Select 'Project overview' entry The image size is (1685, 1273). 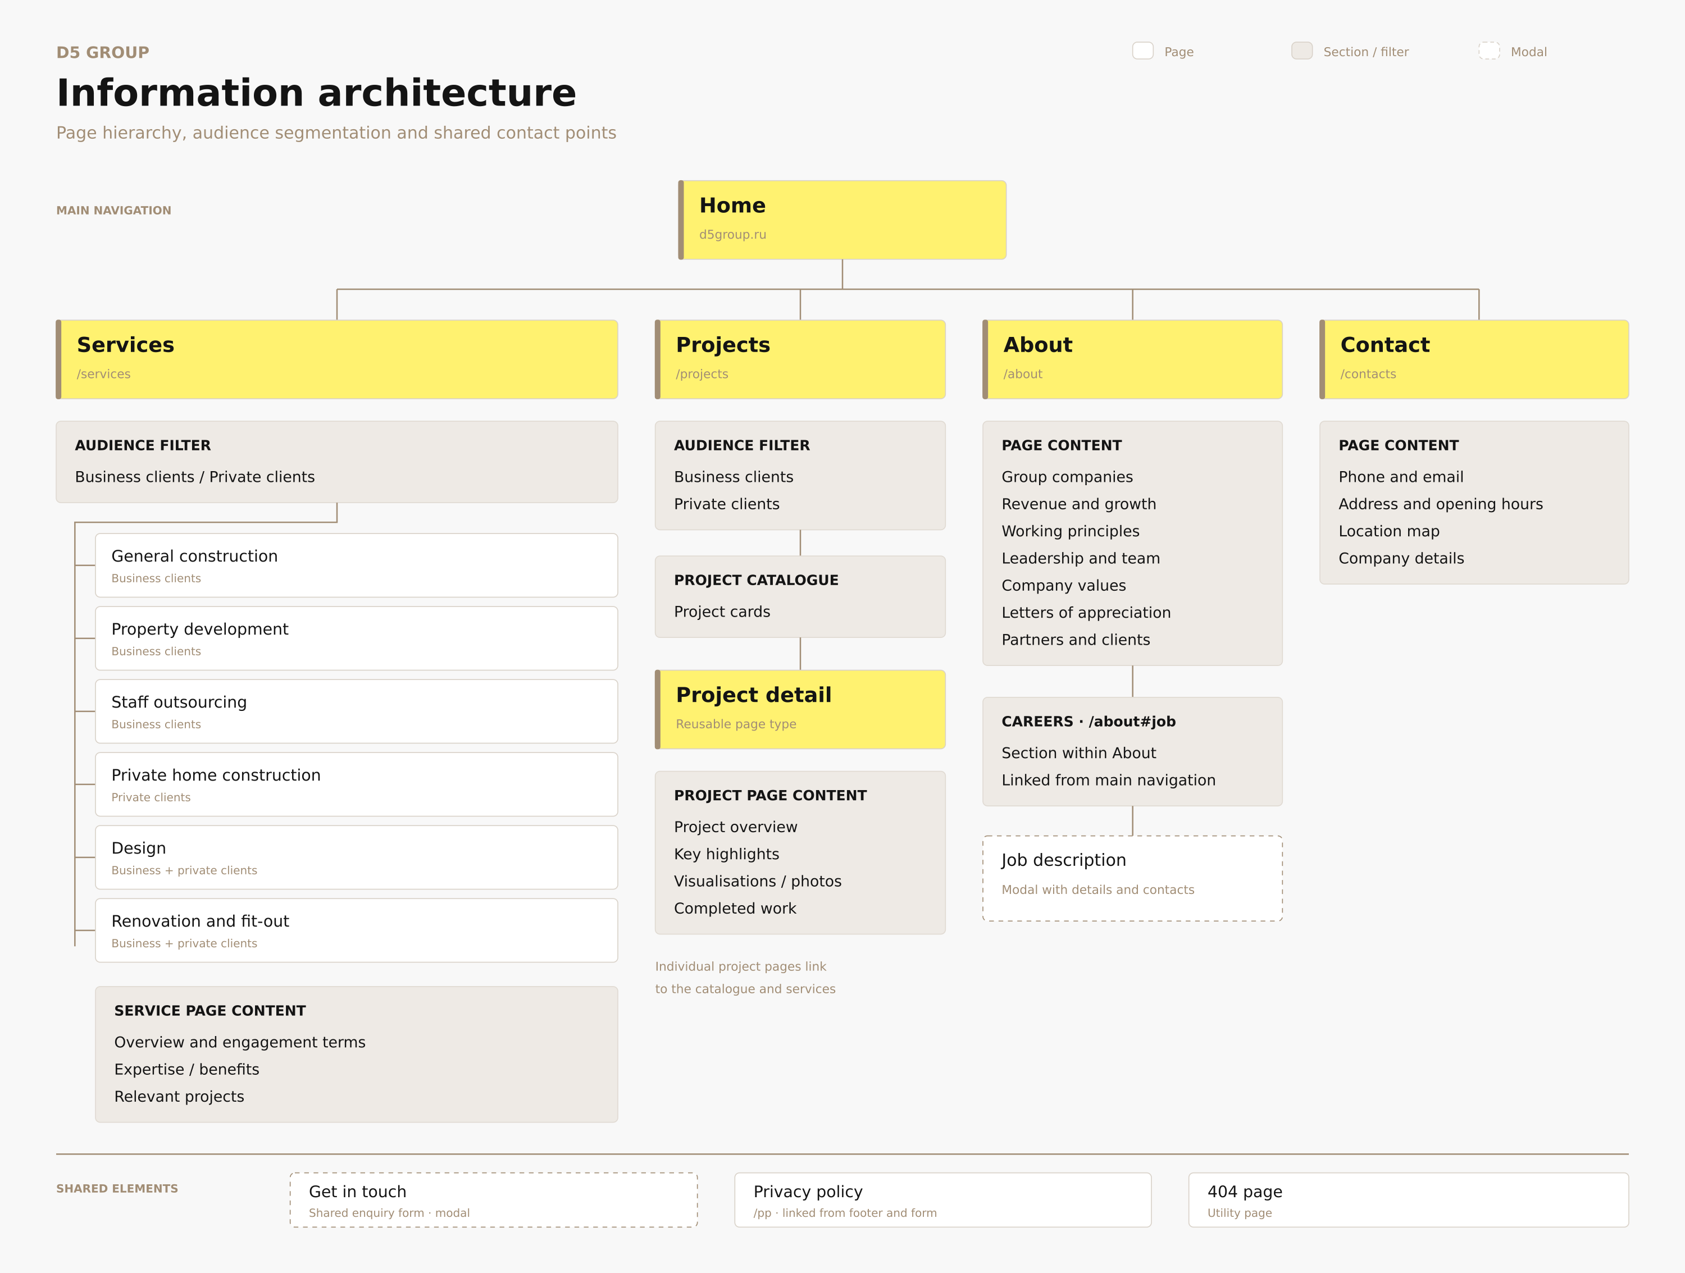point(736,827)
